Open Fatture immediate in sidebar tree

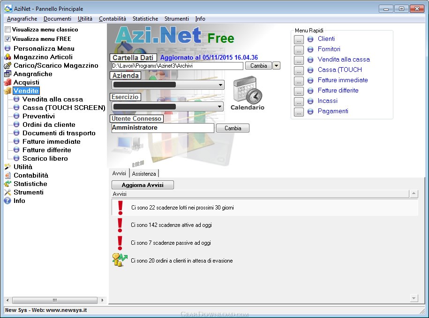click(52, 142)
